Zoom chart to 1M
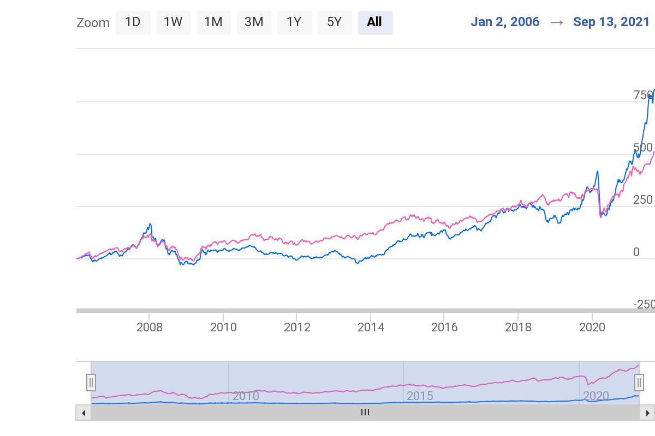 click(213, 22)
